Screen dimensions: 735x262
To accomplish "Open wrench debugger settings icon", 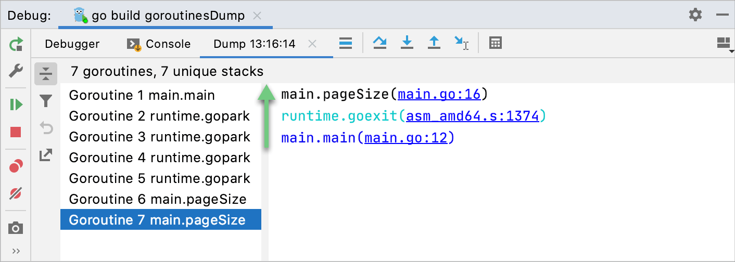I will 16,70.
